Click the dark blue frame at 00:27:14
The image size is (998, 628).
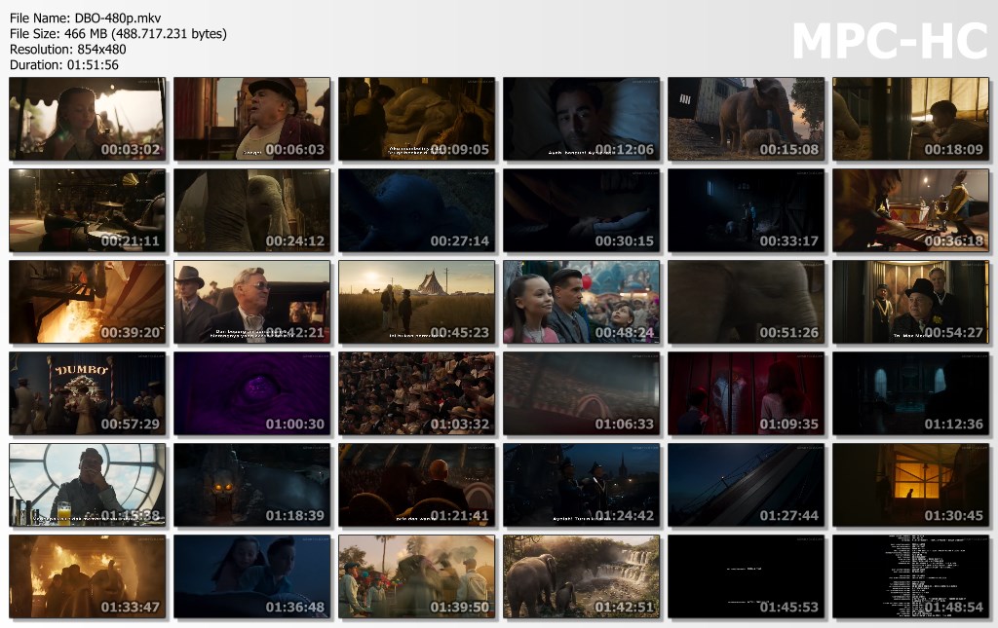tap(417, 210)
